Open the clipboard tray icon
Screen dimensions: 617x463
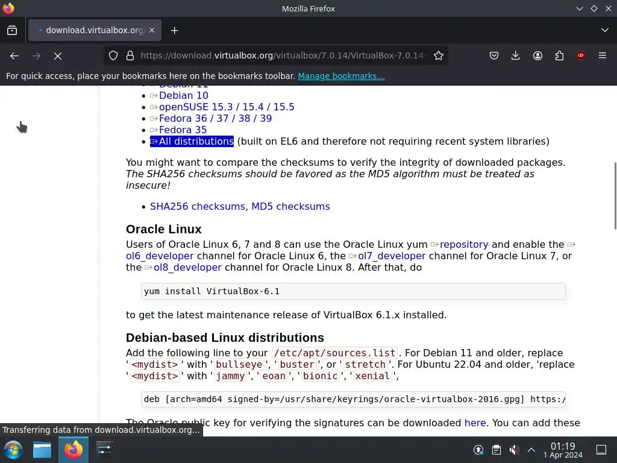point(496,450)
